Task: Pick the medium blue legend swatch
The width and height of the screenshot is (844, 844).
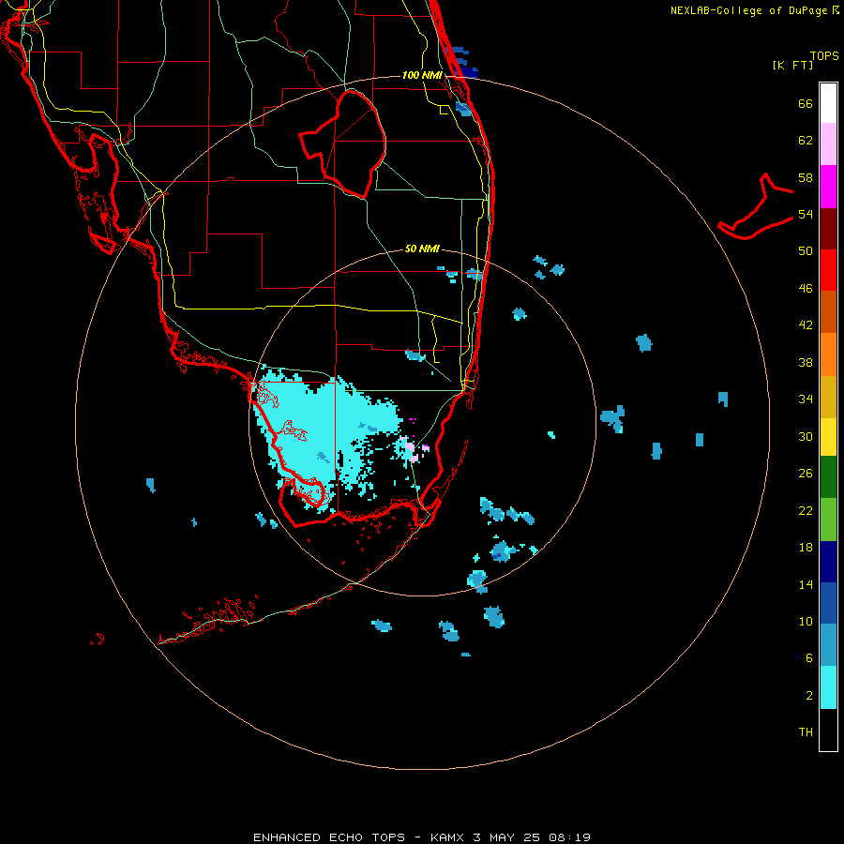Action: pyautogui.click(x=828, y=603)
